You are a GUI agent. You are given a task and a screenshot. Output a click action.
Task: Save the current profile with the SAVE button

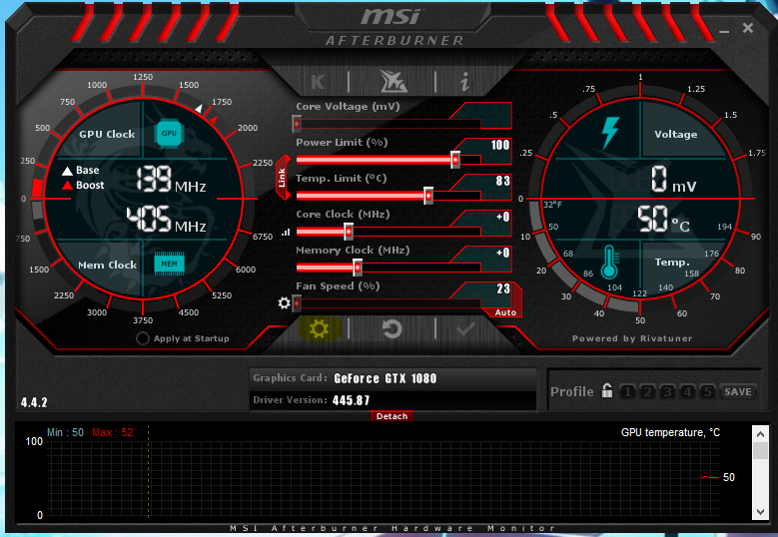[x=738, y=391]
